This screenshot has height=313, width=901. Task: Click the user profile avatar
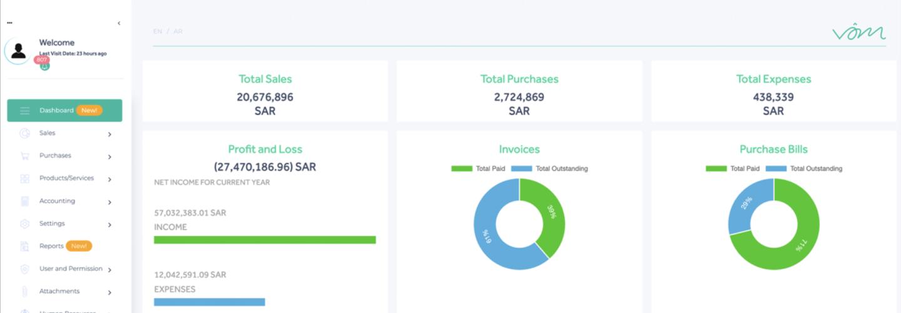pyautogui.click(x=19, y=51)
